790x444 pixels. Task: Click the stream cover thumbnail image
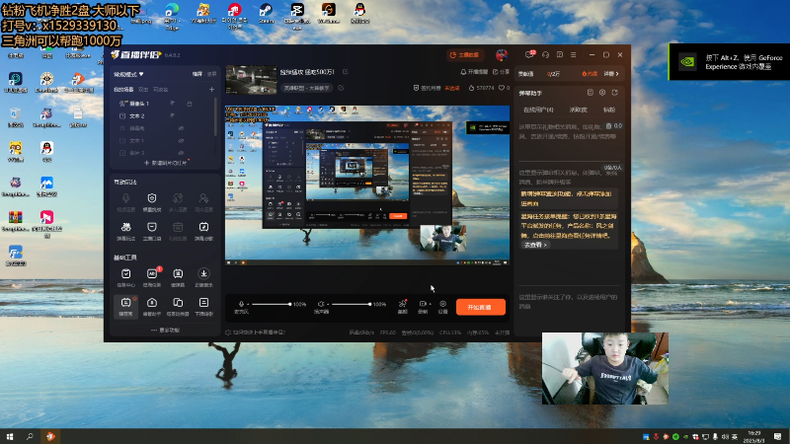tap(251, 80)
